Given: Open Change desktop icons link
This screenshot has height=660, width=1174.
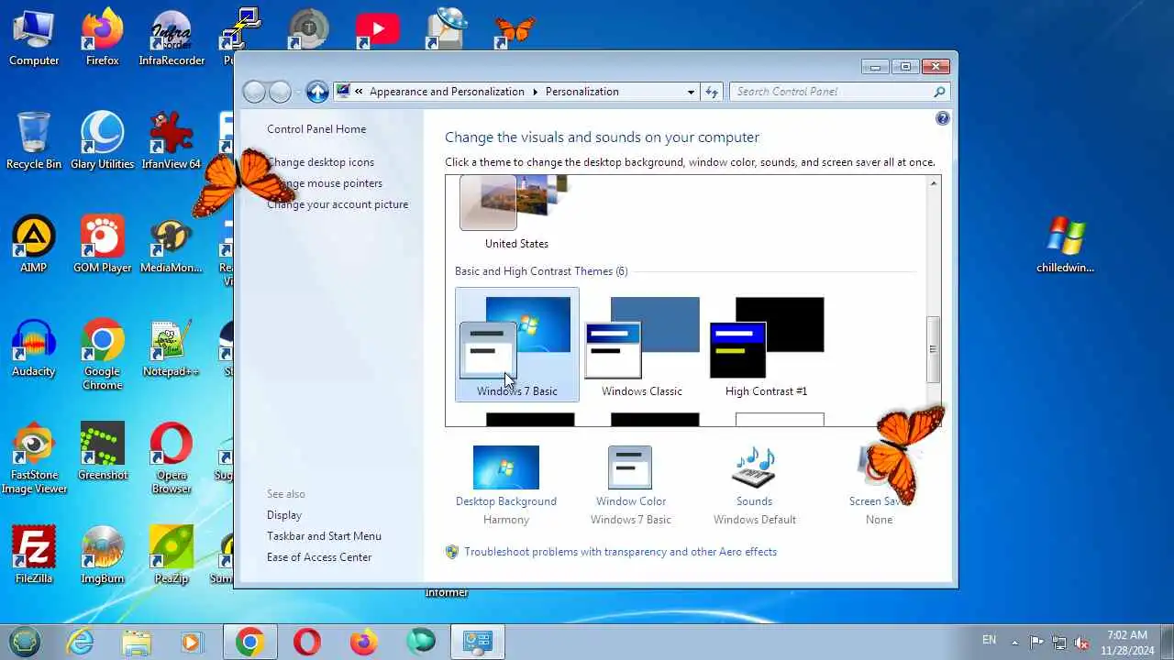Looking at the screenshot, I should click(320, 162).
